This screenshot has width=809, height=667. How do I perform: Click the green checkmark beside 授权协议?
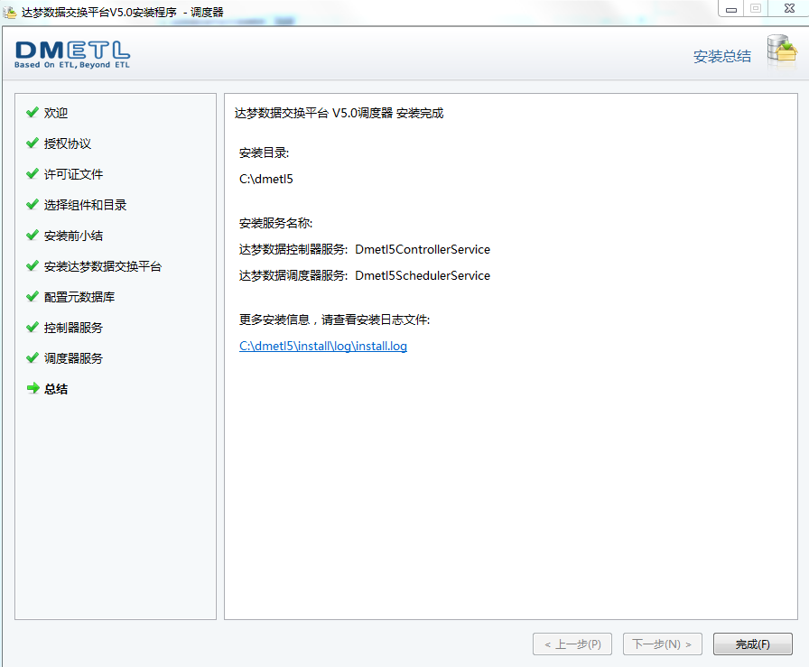pos(33,143)
